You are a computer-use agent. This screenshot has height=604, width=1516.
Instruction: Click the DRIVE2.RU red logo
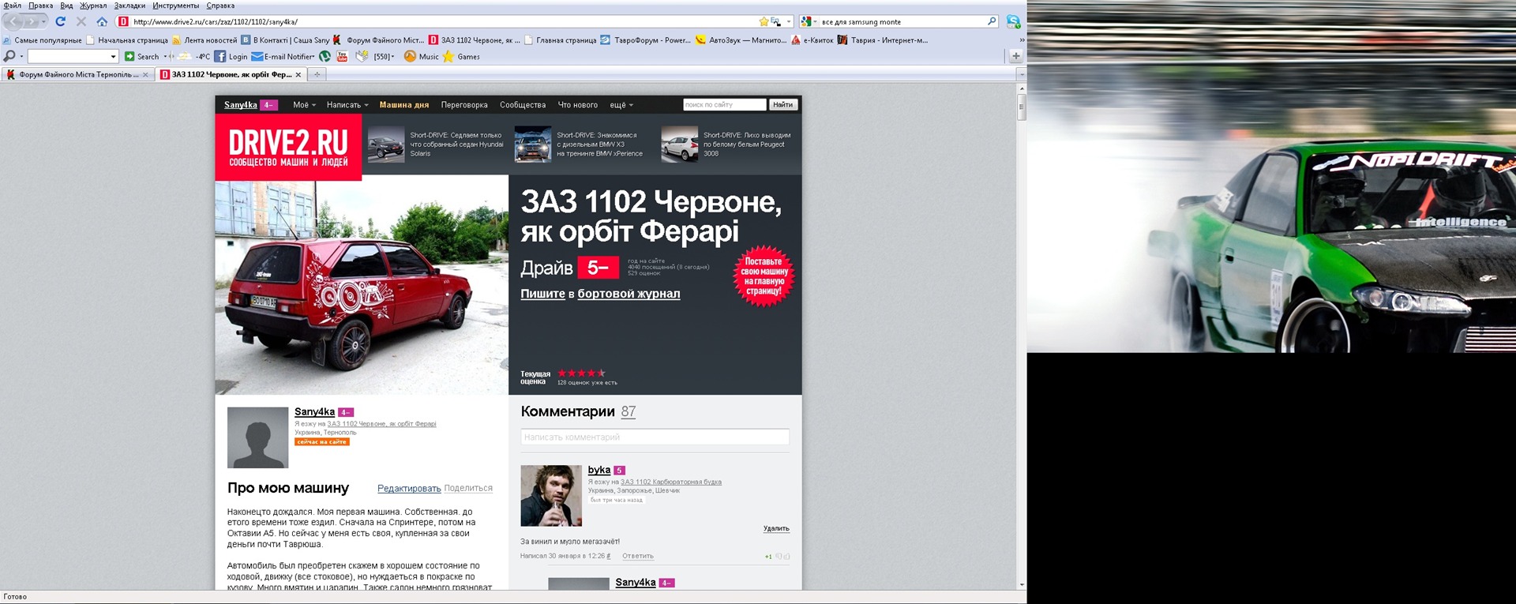click(288, 148)
